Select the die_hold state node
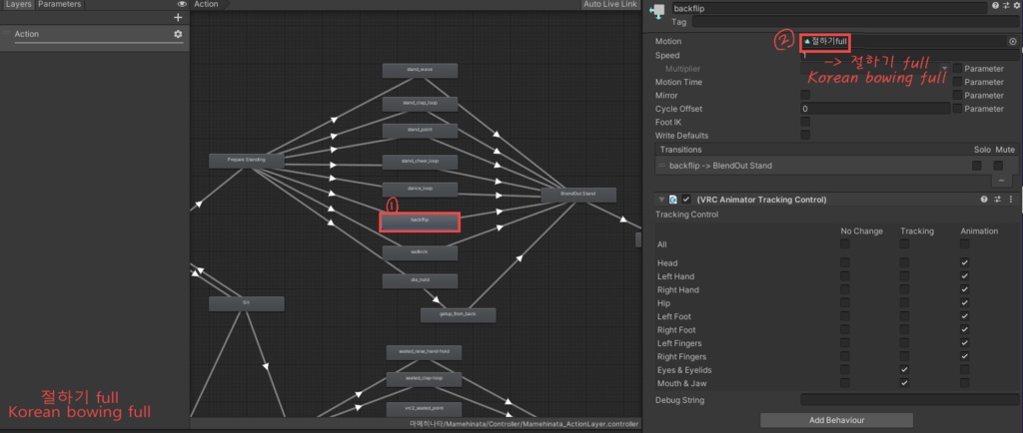This screenshot has height=433, width=1023. (x=420, y=280)
